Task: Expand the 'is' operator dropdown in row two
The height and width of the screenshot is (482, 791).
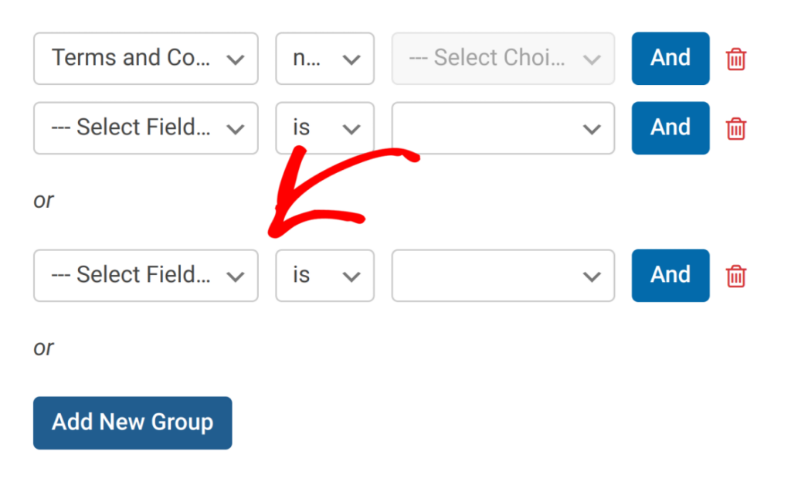Action: (x=324, y=128)
